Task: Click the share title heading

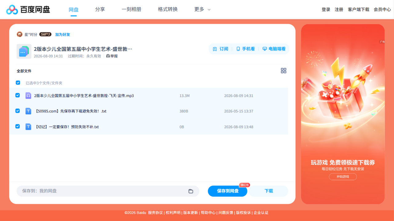Action: coord(83,49)
